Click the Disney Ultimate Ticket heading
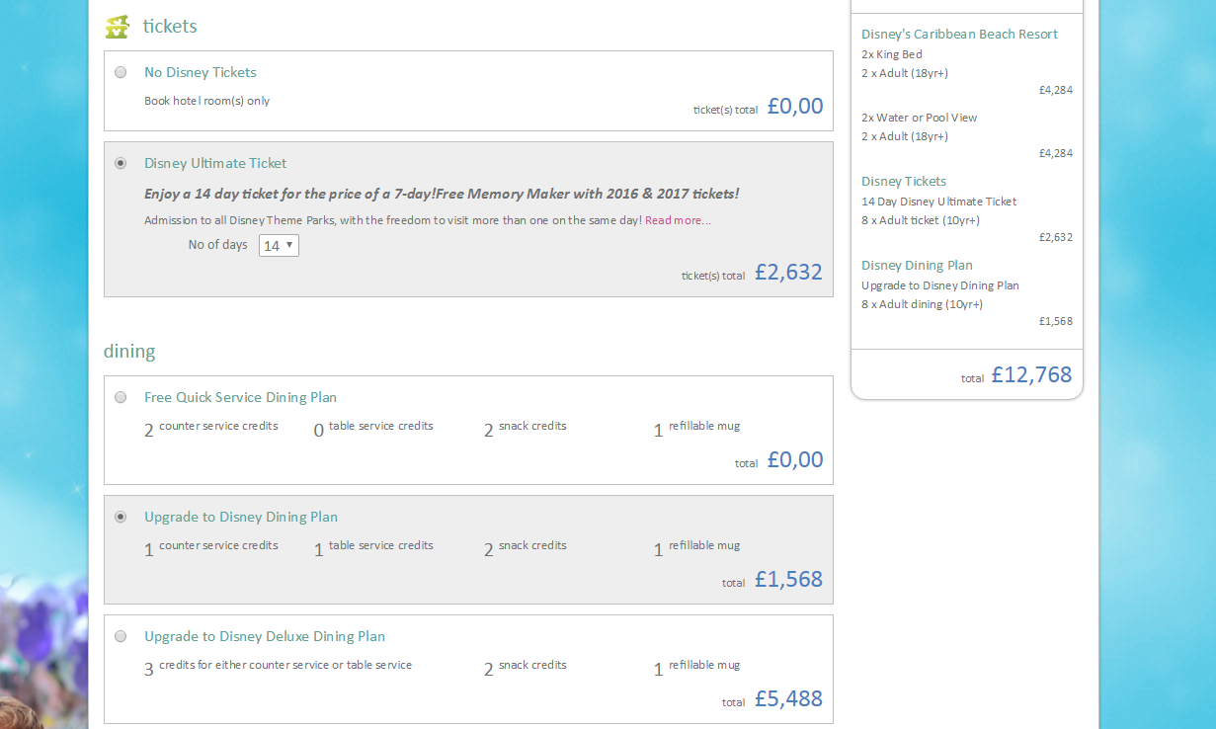The width and height of the screenshot is (1216, 729). pos(215,163)
